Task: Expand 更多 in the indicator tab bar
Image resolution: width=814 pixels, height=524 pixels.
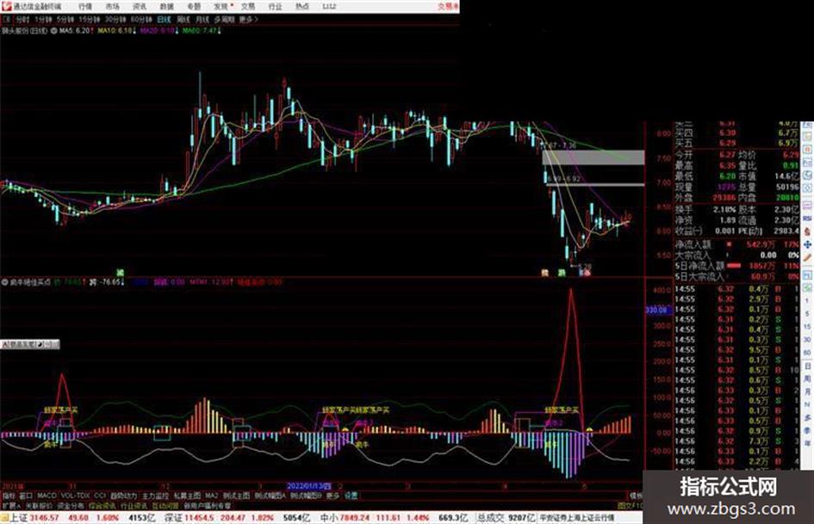Action: (x=332, y=496)
